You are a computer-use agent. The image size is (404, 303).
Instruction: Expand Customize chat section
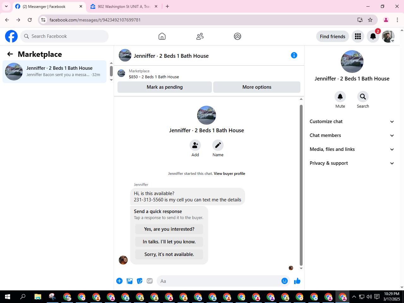[x=352, y=122]
